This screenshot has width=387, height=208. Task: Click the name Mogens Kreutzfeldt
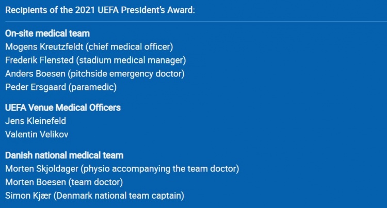coord(44,47)
